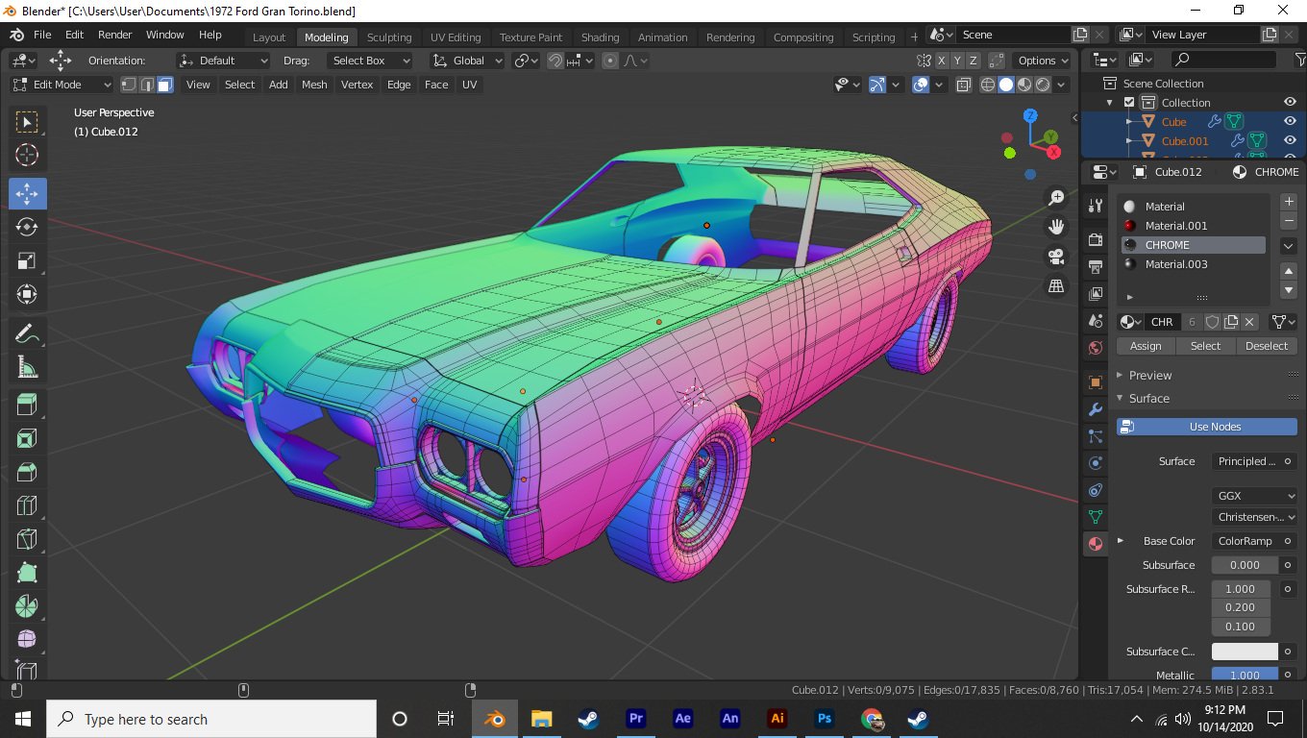The height and width of the screenshot is (738, 1307).
Task: Switch to UV Editing workspace tab
Action: coord(456,37)
